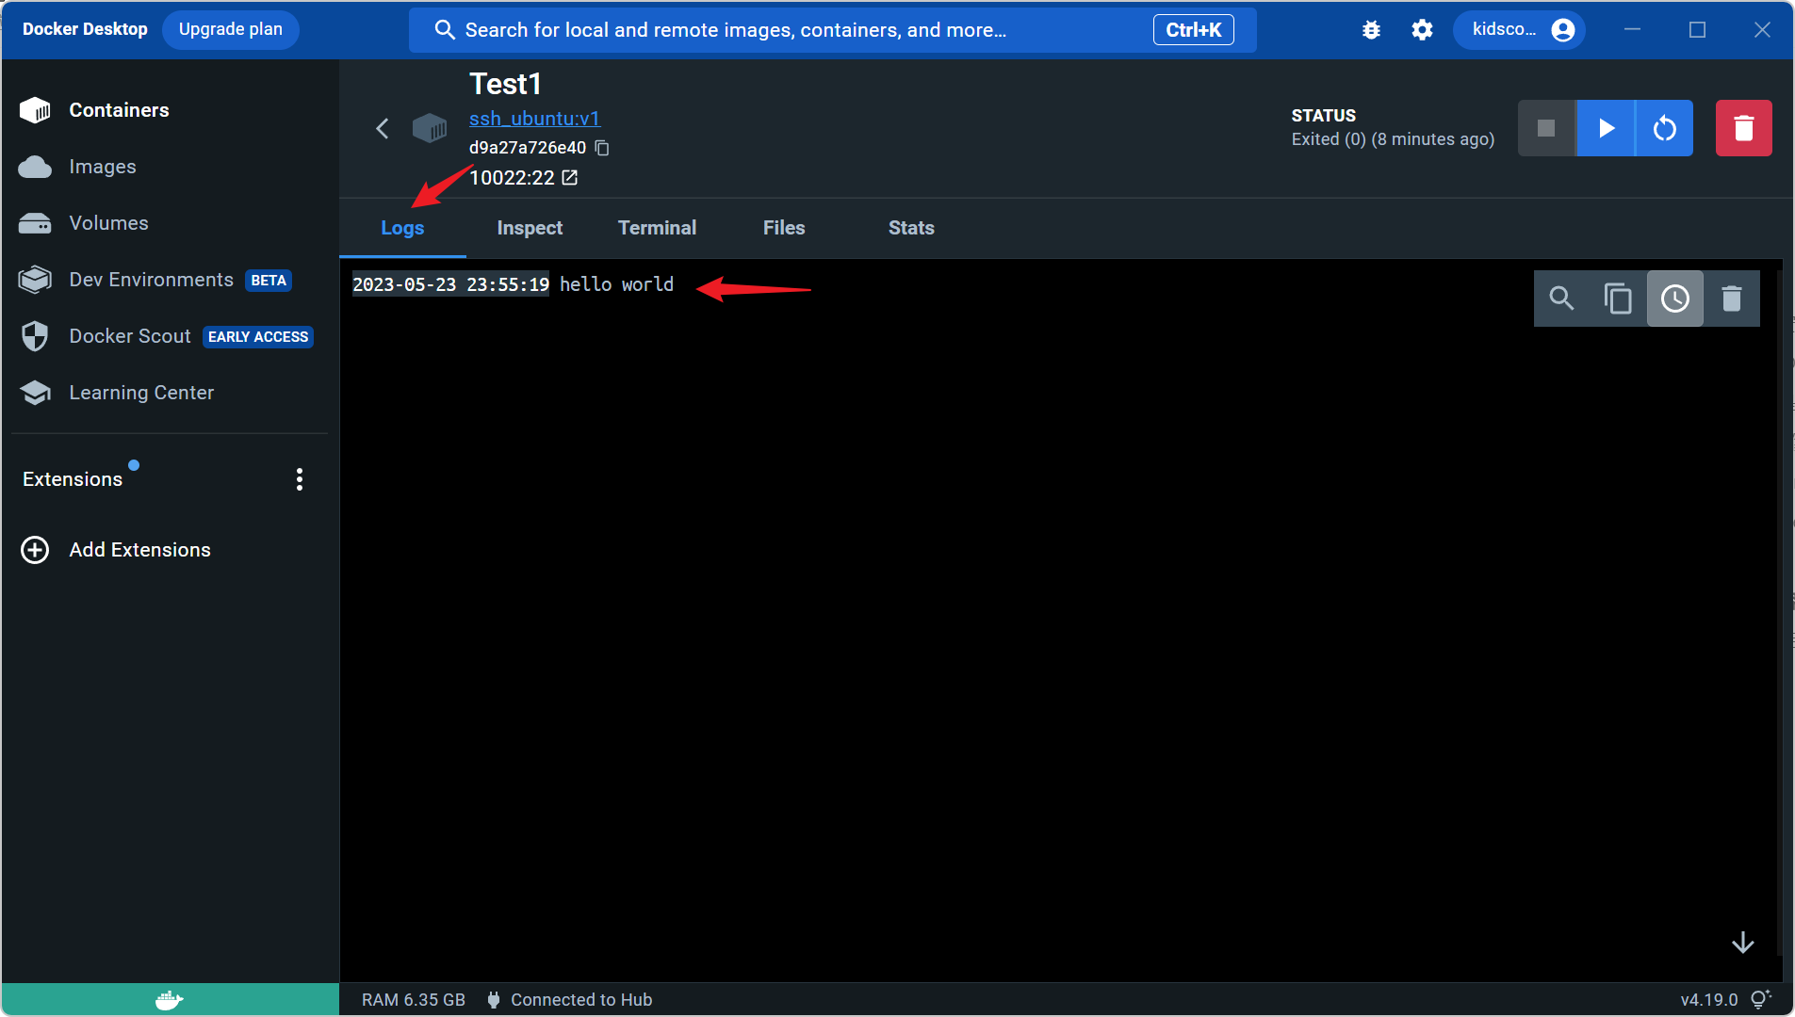Open the Extensions three-dot menu

click(300, 479)
